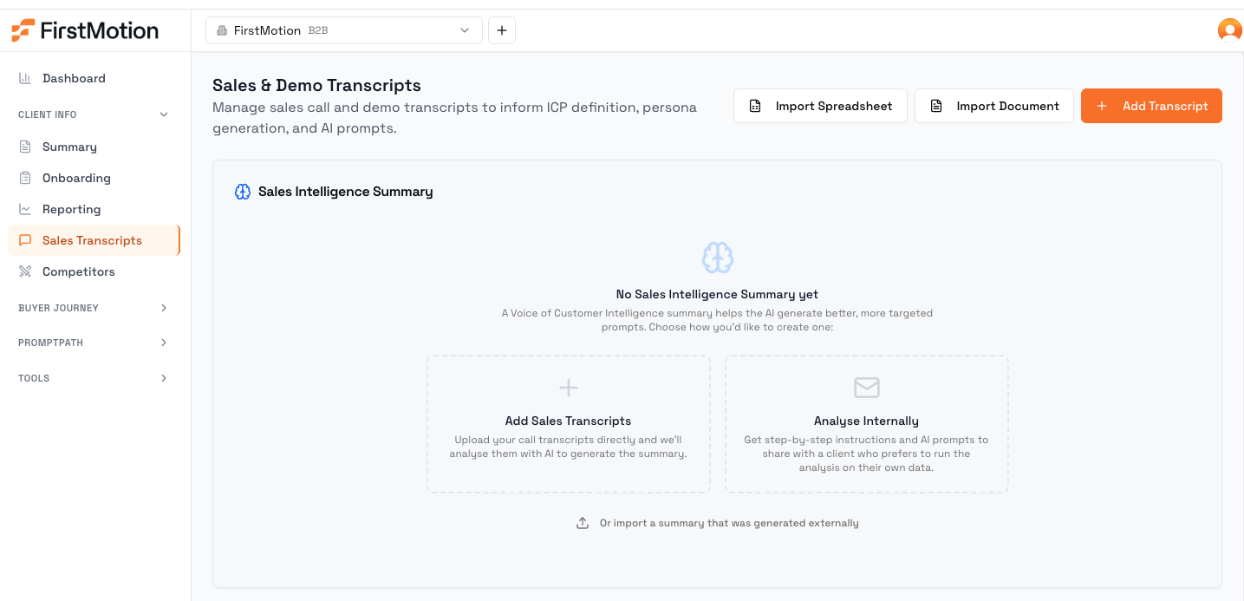Collapse the Client Info section
This screenshot has width=1244, height=601.
click(x=95, y=114)
